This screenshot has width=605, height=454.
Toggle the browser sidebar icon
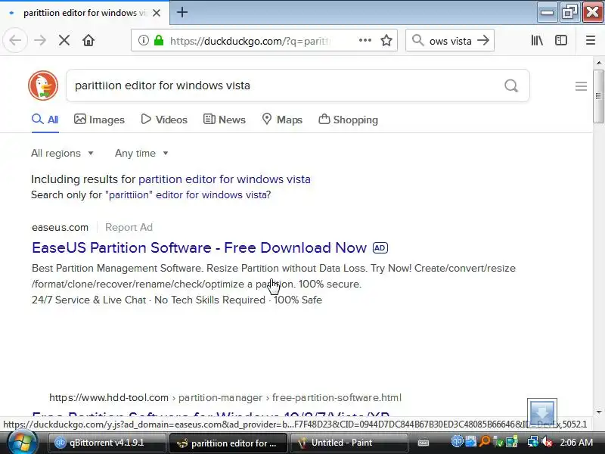[x=561, y=40]
